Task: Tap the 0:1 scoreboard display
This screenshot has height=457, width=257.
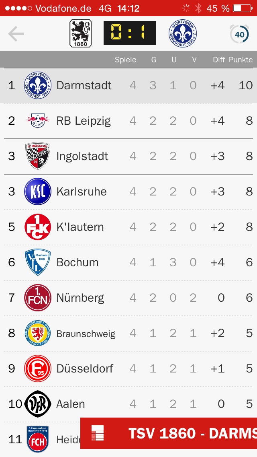Action: 130,33
